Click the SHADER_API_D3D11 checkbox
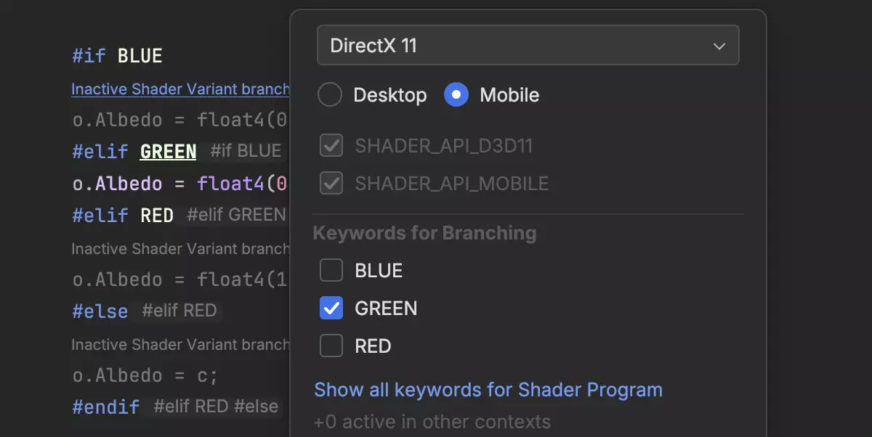Screen dimensions: 872x437 (331, 145)
